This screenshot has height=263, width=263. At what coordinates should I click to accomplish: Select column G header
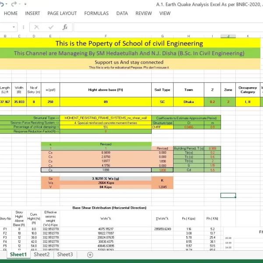tap(162, 36)
